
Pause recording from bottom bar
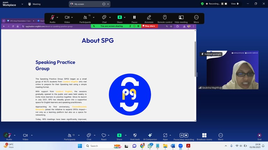click(x=181, y=135)
